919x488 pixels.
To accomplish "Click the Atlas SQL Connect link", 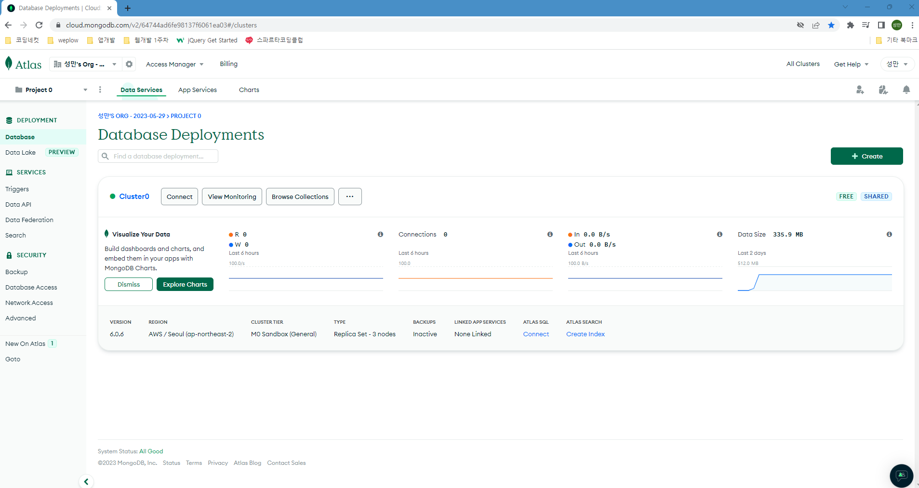I will click(536, 334).
